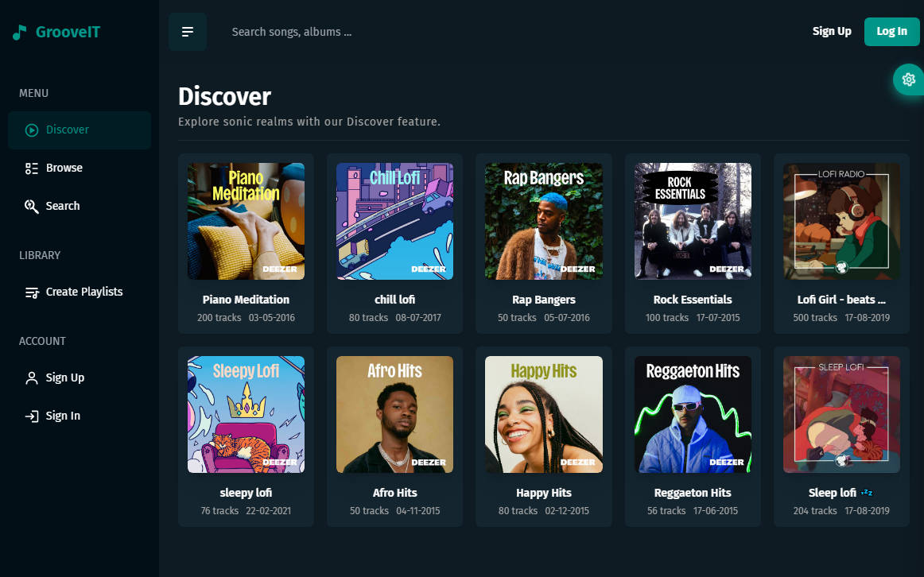Click the Reggaeton Hits title
The width and height of the screenshot is (924, 577).
(x=693, y=493)
